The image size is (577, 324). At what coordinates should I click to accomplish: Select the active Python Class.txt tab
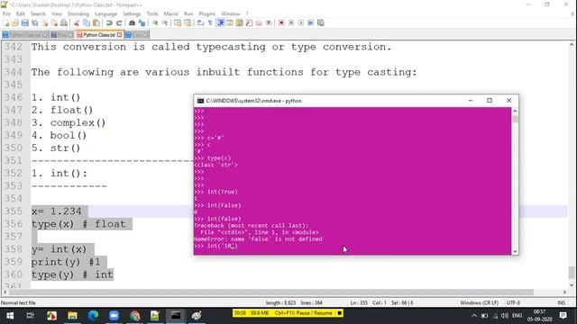tap(98, 35)
